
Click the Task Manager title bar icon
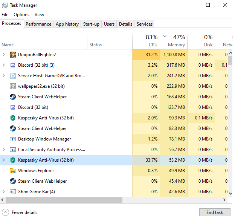(5, 5)
